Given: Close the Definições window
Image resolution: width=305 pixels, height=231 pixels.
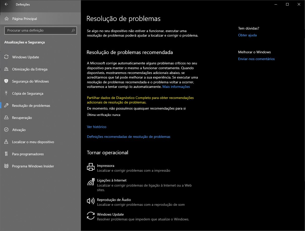Looking at the screenshot, I should pyautogui.click(x=299, y=4).
